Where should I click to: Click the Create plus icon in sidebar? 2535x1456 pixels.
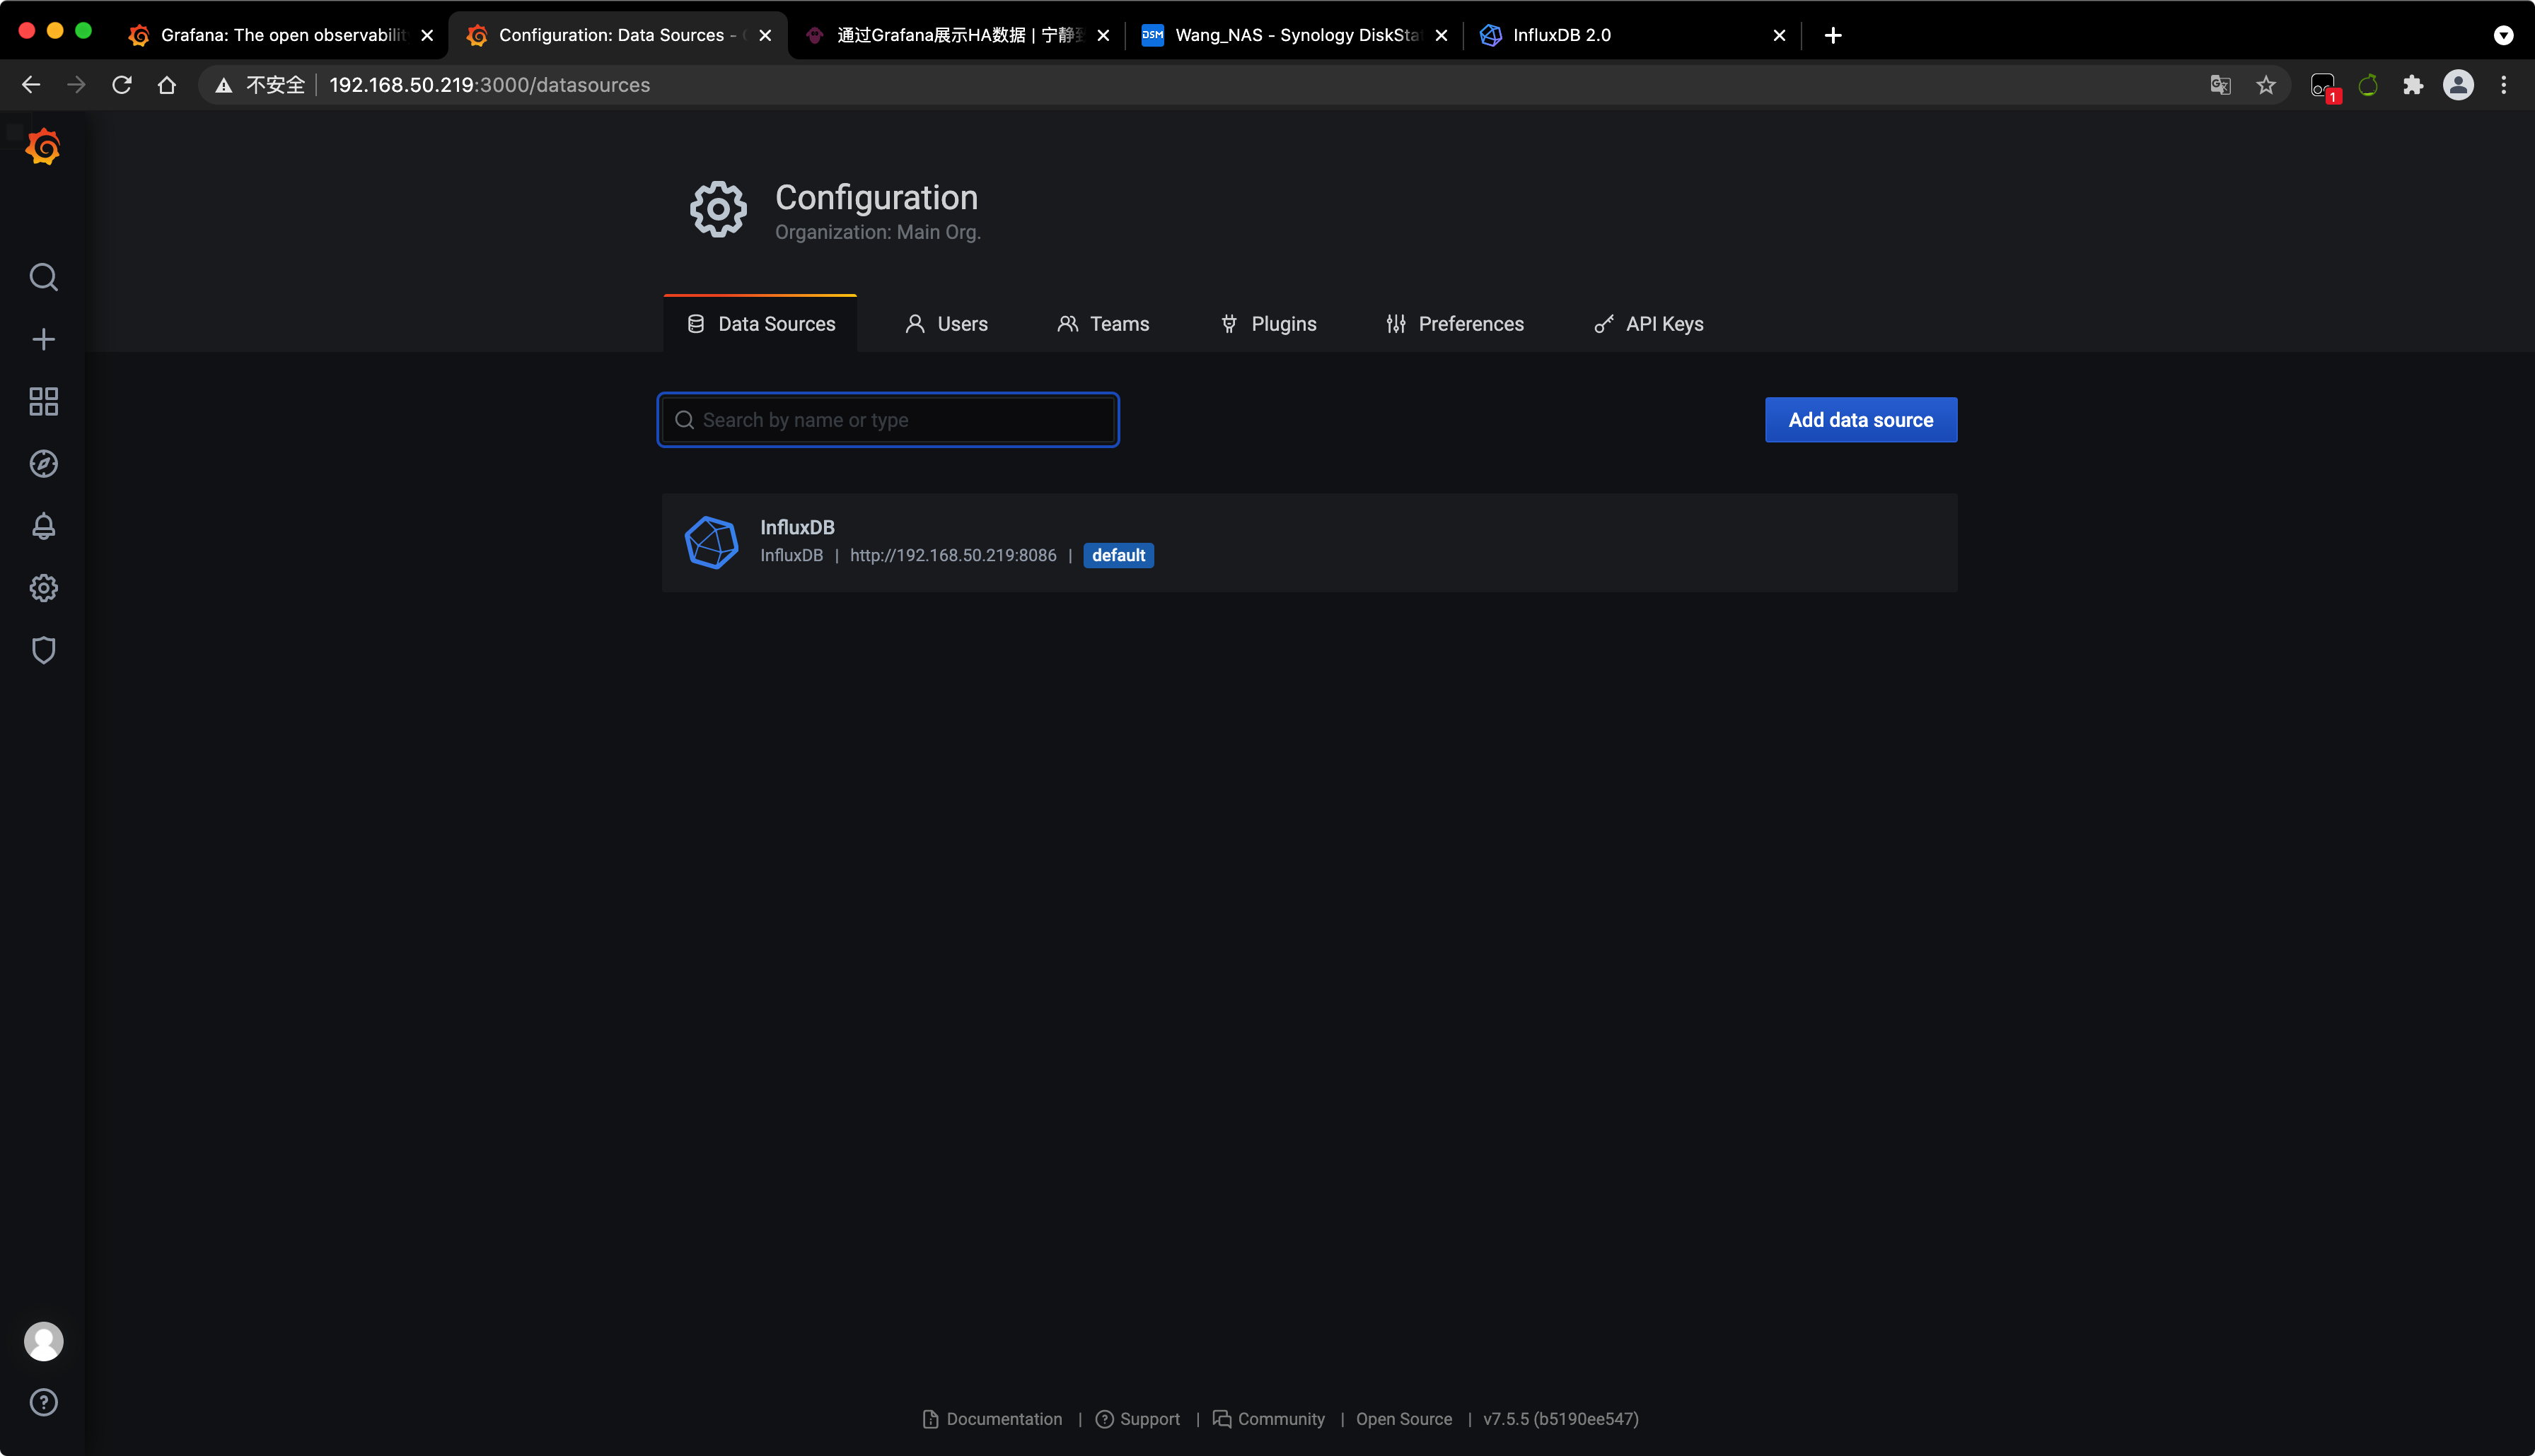[43, 339]
